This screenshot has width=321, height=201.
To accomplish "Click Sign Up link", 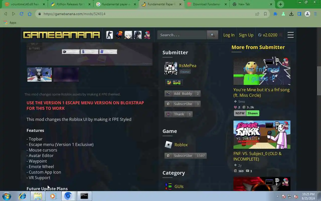I will tap(246, 35).
